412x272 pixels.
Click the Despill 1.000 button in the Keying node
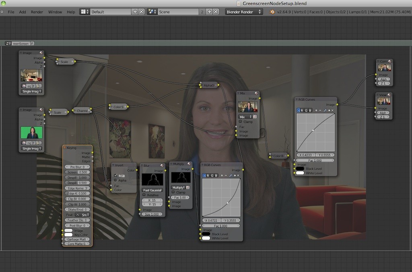76,177
